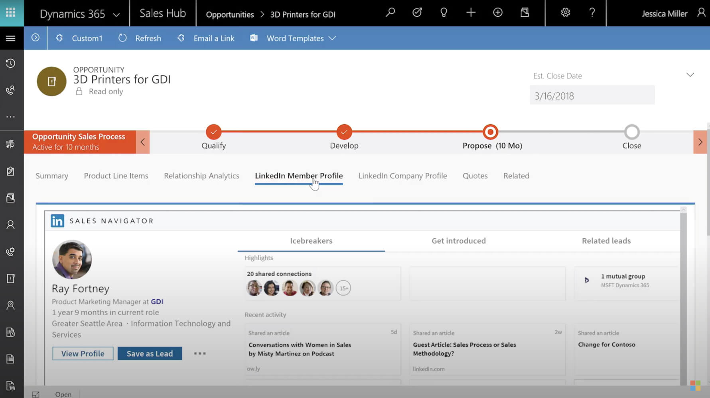
Task: Open the notebook icon in top bar
Action: click(525, 13)
